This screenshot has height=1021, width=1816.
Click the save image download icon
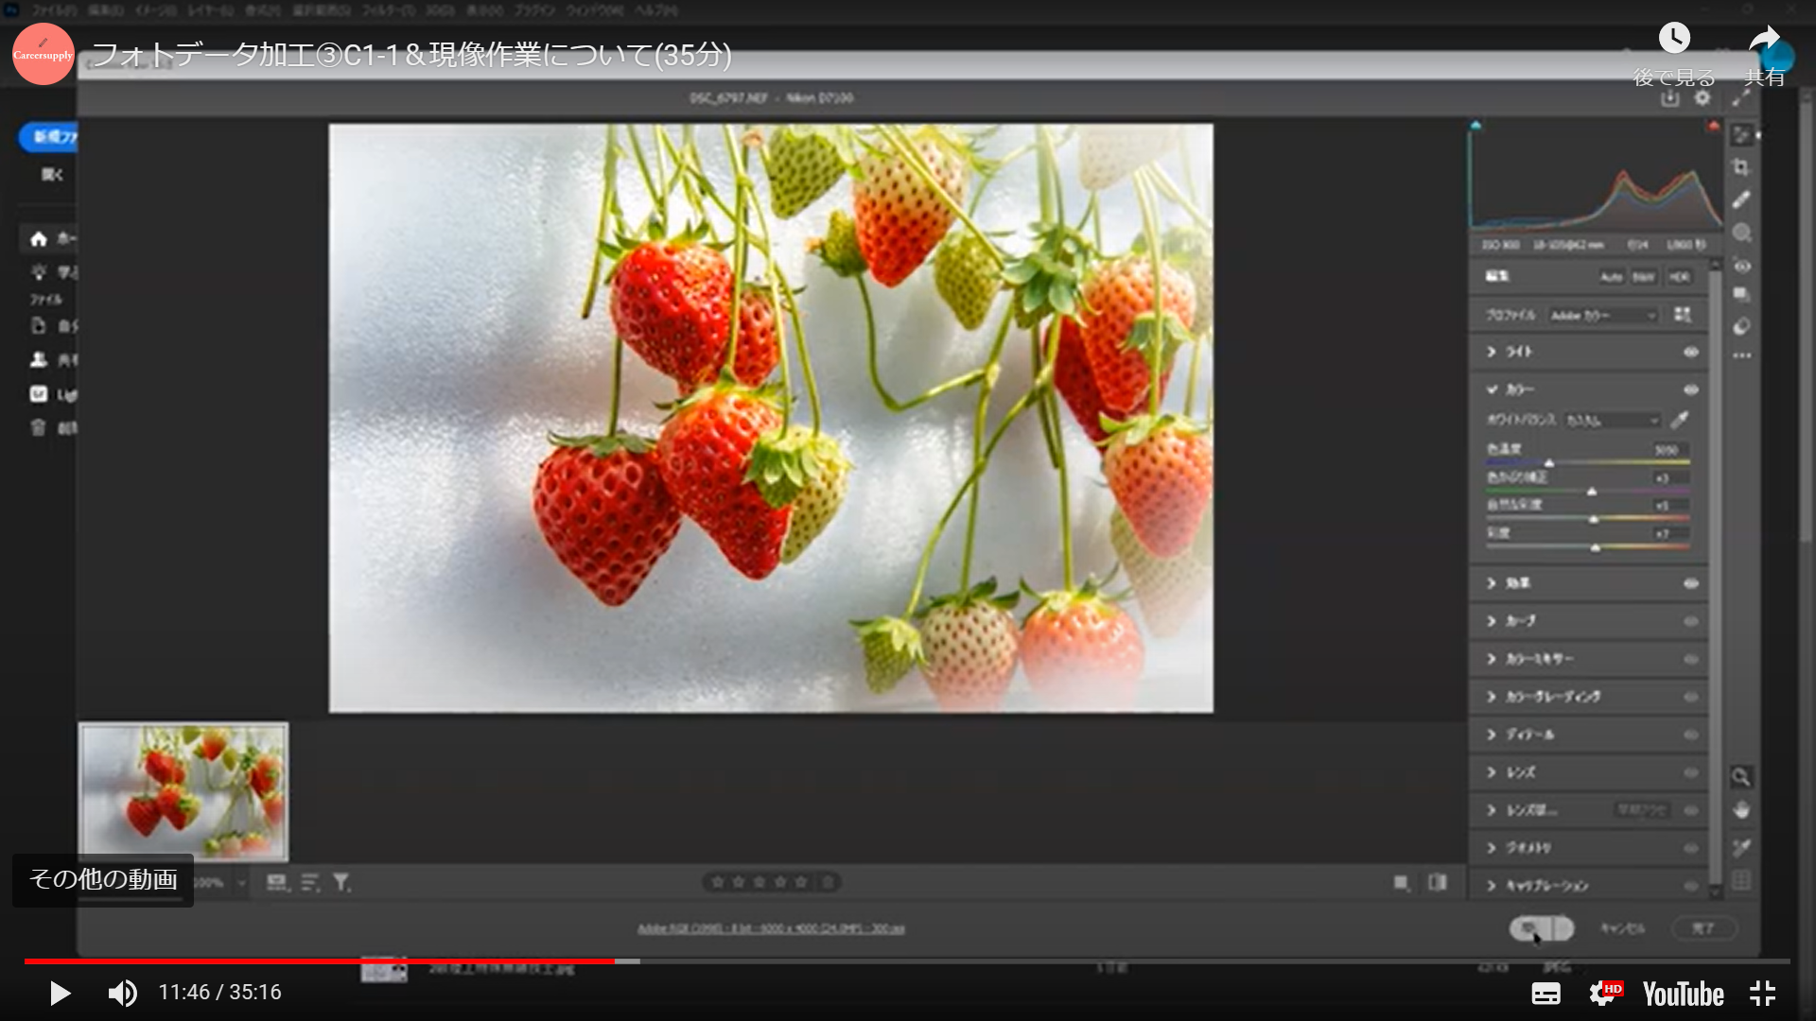click(x=1669, y=98)
